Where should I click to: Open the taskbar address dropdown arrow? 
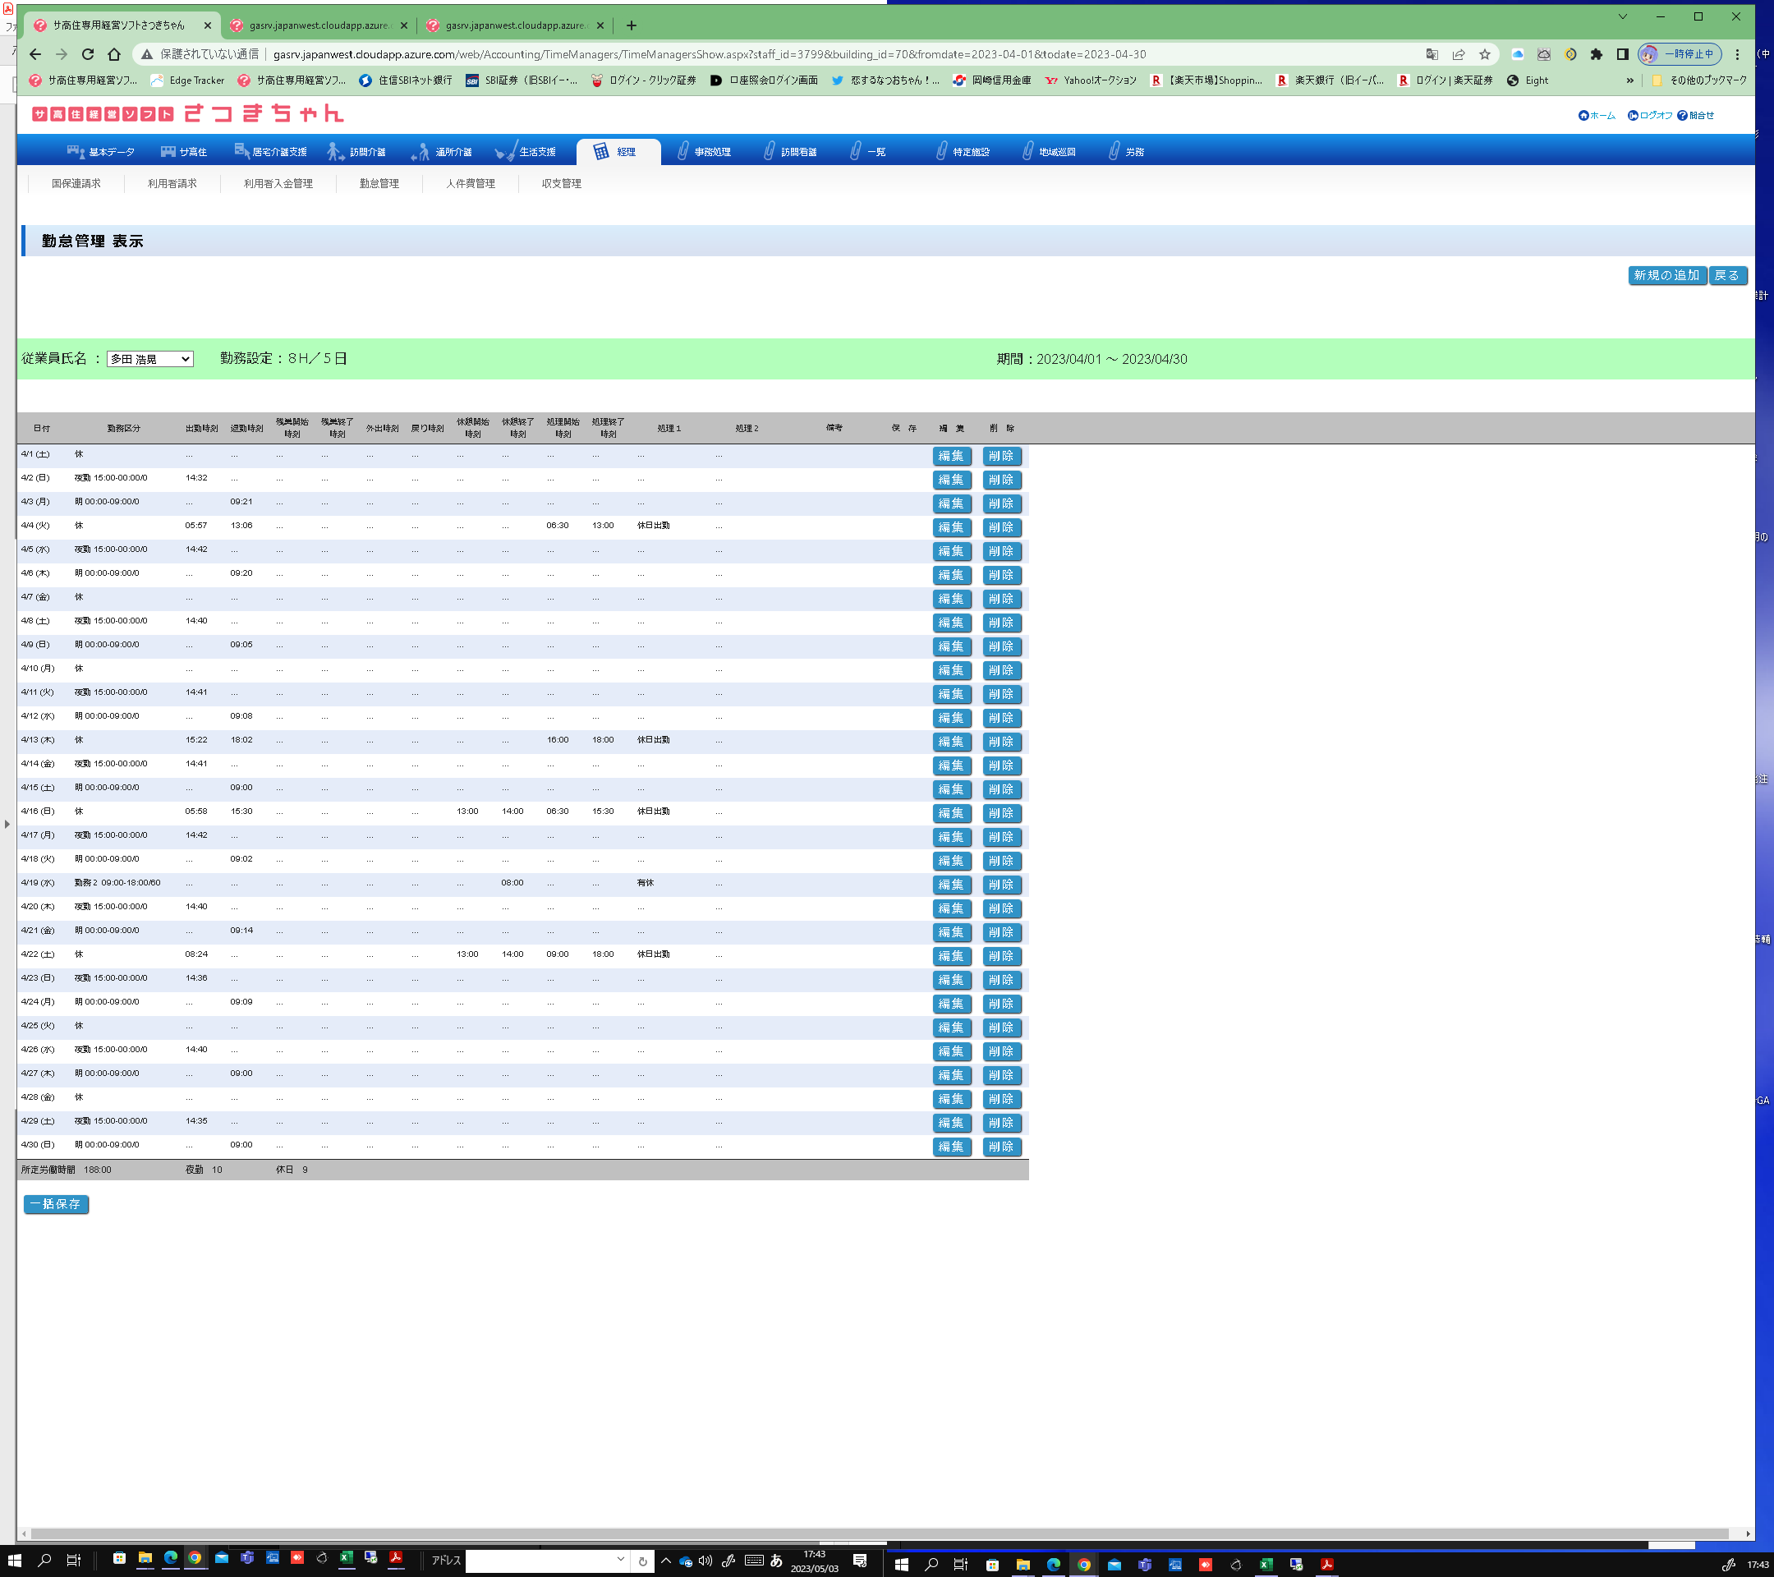click(x=621, y=1559)
